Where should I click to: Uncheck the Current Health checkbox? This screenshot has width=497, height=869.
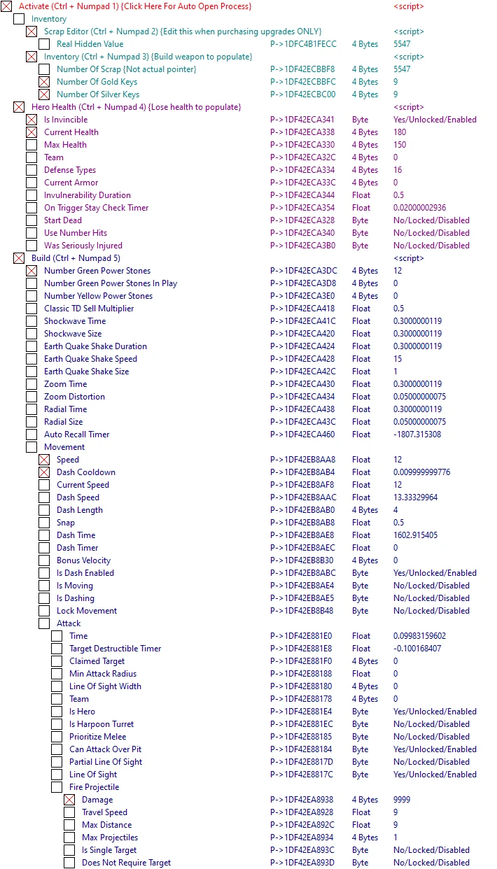click(31, 132)
